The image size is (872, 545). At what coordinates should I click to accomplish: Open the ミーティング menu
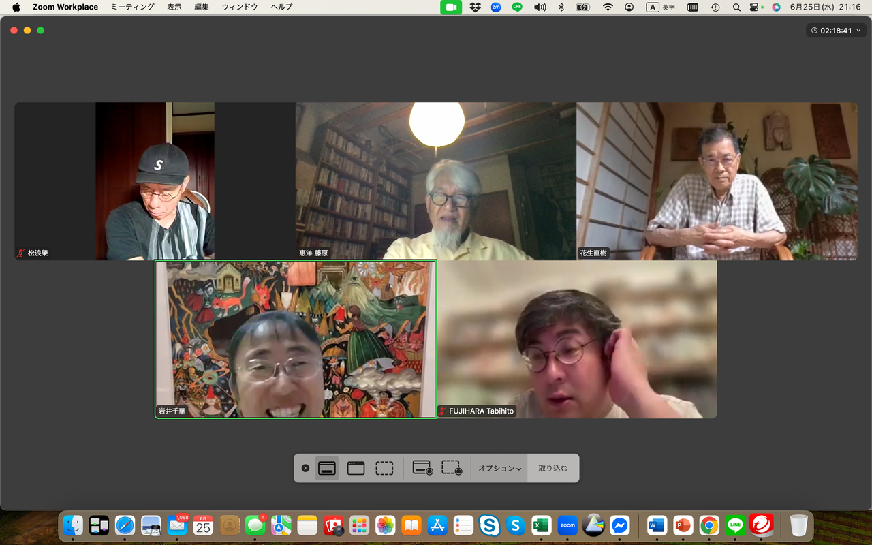tap(133, 7)
